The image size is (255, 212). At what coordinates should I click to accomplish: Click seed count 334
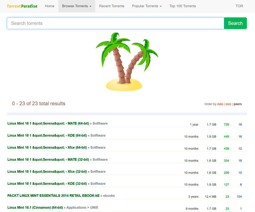(x=226, y=161)
